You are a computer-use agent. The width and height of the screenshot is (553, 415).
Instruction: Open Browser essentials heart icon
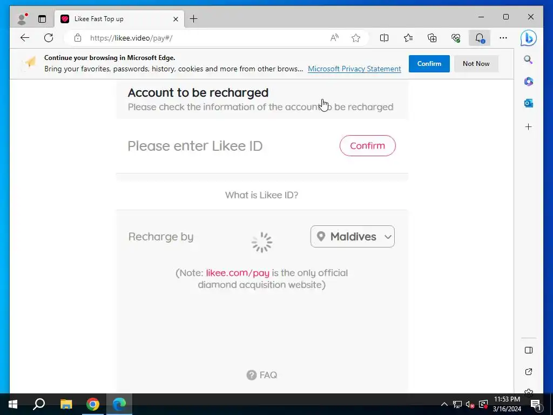coord(456,38)
